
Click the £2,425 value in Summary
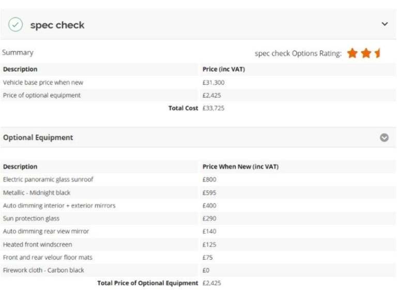click(x=211, y=95)
